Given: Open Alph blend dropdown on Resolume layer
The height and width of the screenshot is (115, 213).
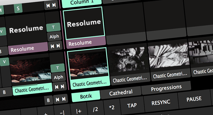Looking at the screenshot, I should 54,37.
